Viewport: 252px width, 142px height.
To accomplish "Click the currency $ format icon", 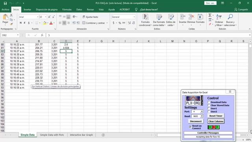I will (x=113, y=23).
